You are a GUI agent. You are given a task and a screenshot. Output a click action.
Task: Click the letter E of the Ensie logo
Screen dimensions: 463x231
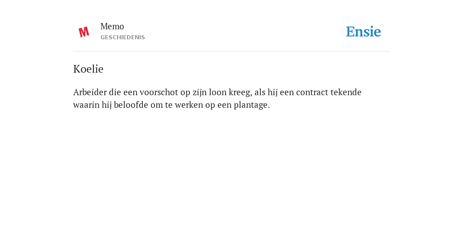350,32
